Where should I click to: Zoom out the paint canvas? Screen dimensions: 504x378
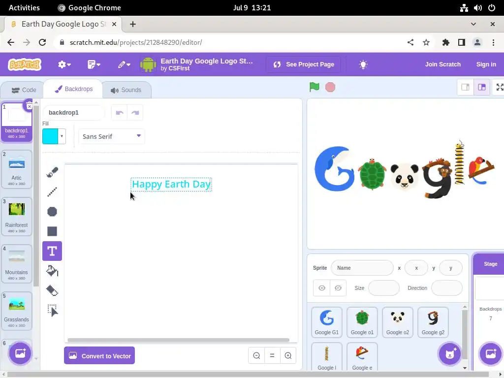tap(256, 355)
